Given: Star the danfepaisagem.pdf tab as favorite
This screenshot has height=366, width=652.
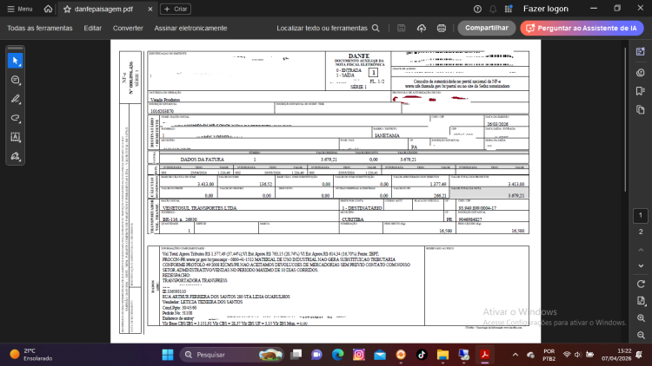Looking at the screenshot, I should click(67, 9).
